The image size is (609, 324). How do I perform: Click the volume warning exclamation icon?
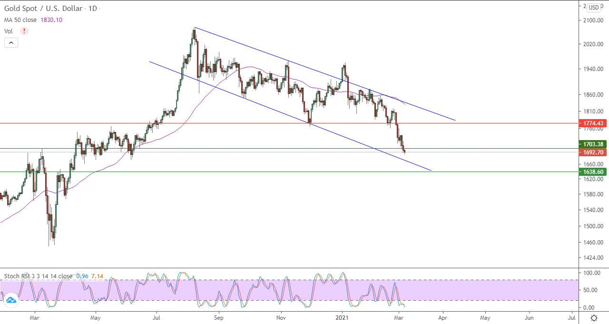(x=24, y=31)
